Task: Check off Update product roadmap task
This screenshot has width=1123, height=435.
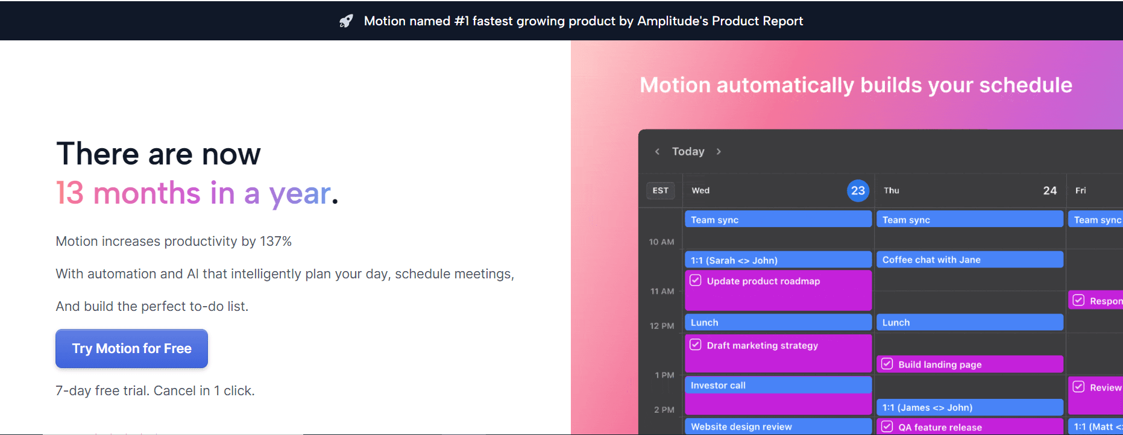Action: [x=696, y=280]
